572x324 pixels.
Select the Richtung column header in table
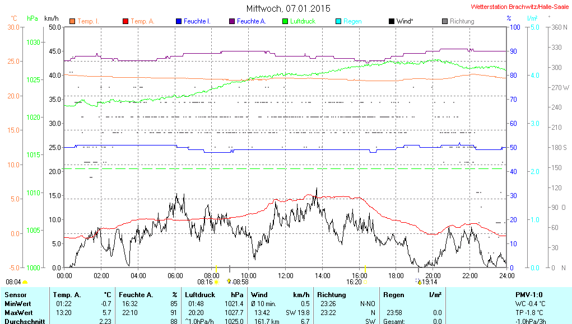click(332, 294)
